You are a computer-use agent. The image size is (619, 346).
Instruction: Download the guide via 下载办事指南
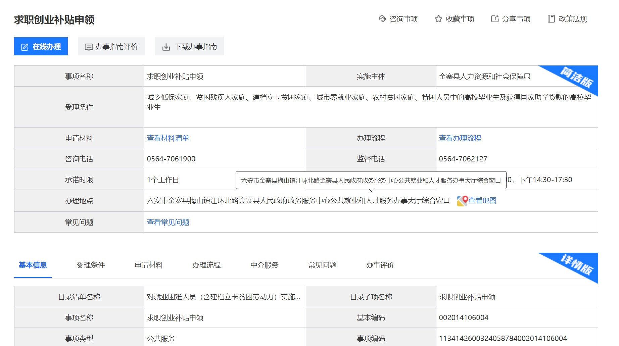pyautogui.click(x=189, y=46)
